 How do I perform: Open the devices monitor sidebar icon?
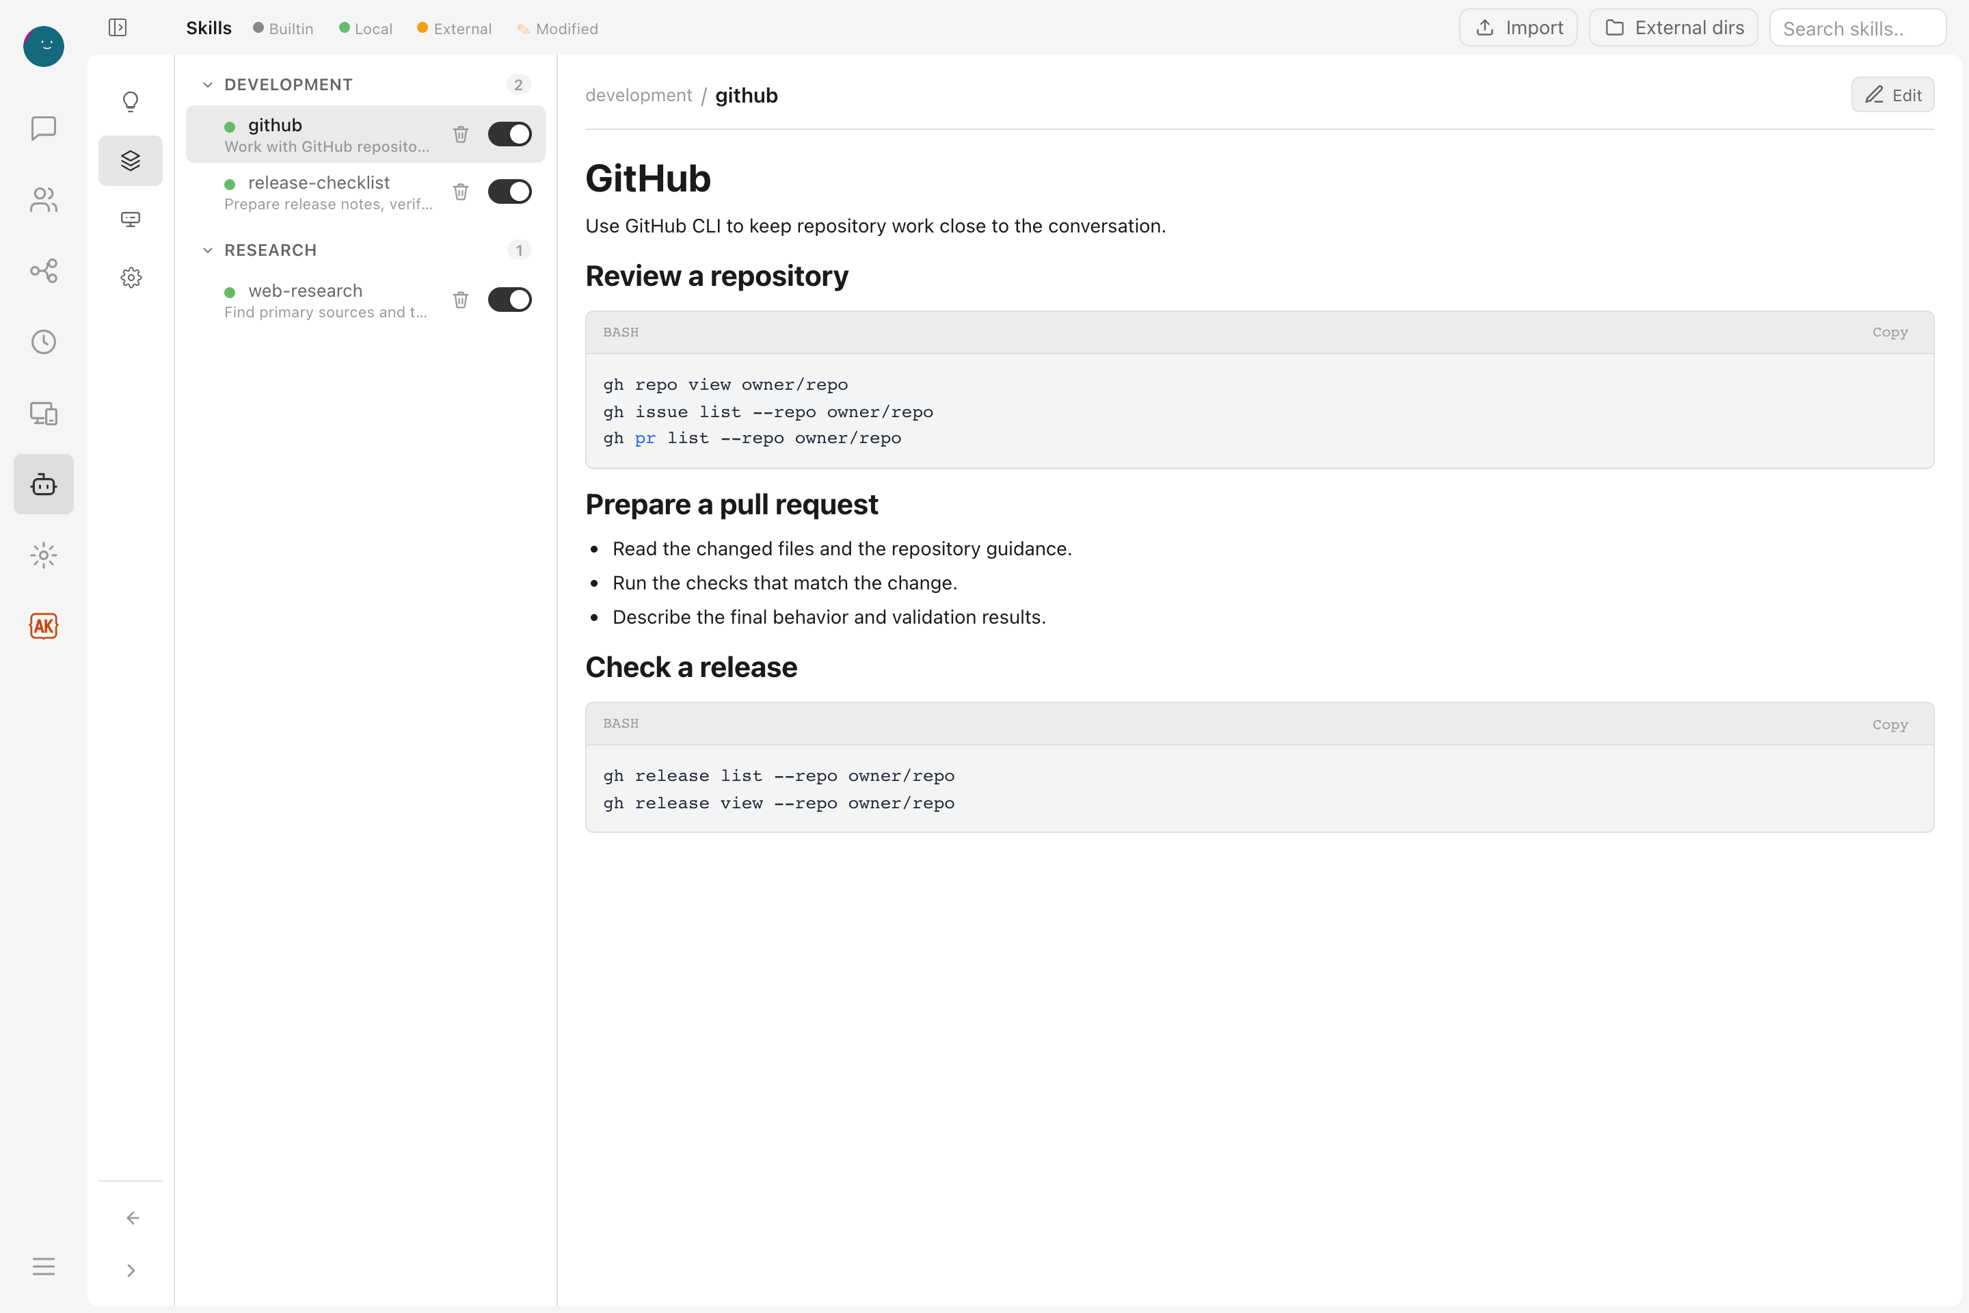point(44,413)
